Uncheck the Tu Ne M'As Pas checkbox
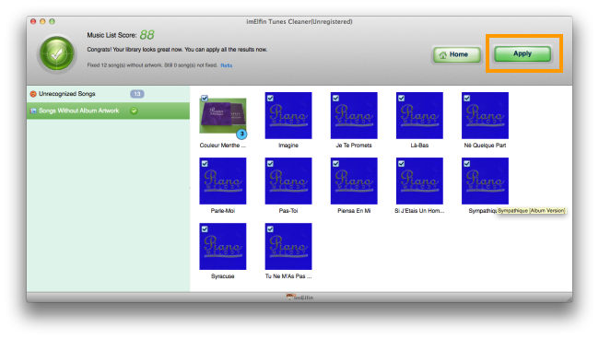 [x=270, y=229]
